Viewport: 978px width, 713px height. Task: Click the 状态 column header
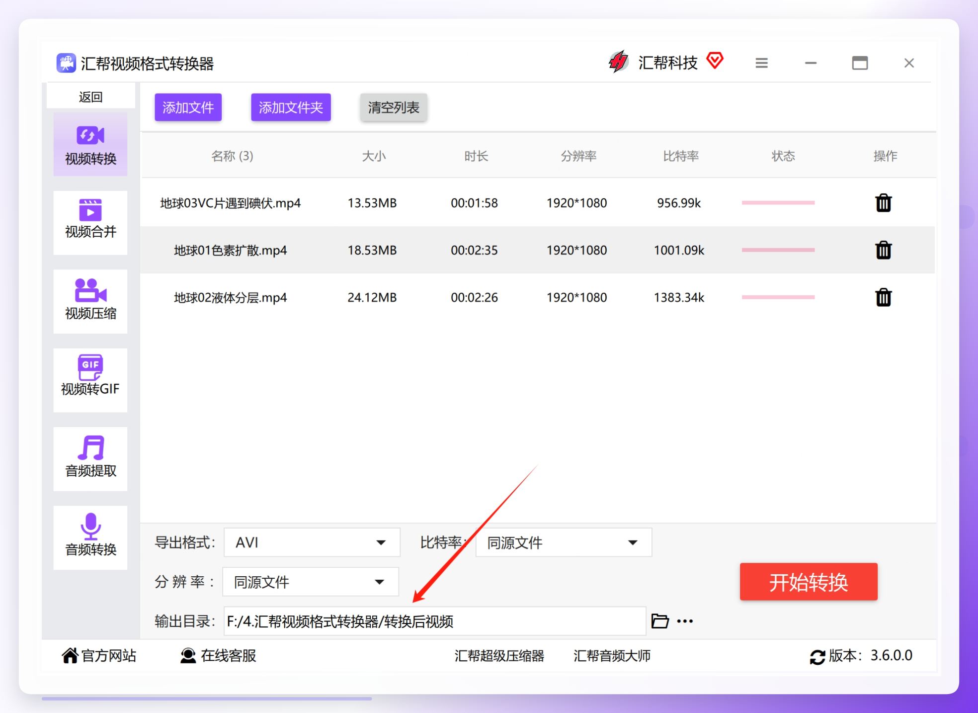783,156
